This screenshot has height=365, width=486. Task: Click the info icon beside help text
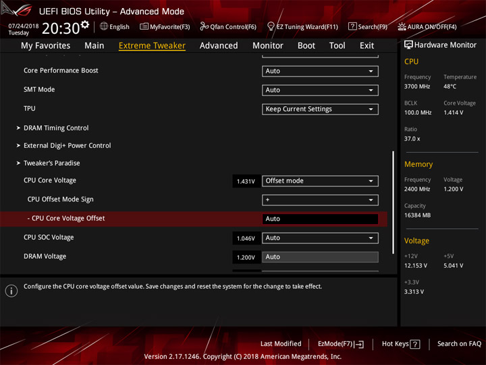(11, 291)
